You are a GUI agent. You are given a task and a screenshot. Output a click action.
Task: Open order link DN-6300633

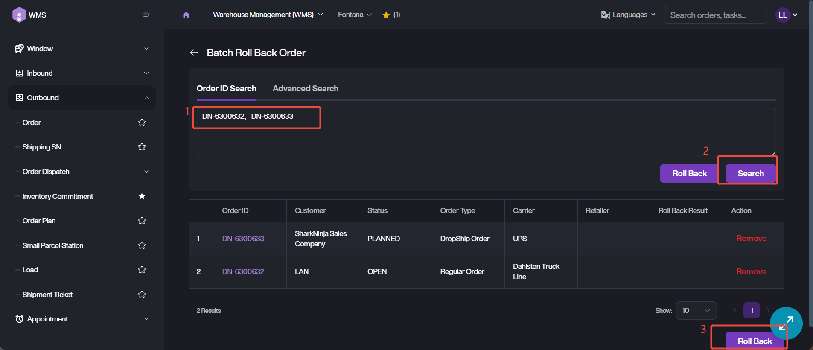(x=243, y=239)
